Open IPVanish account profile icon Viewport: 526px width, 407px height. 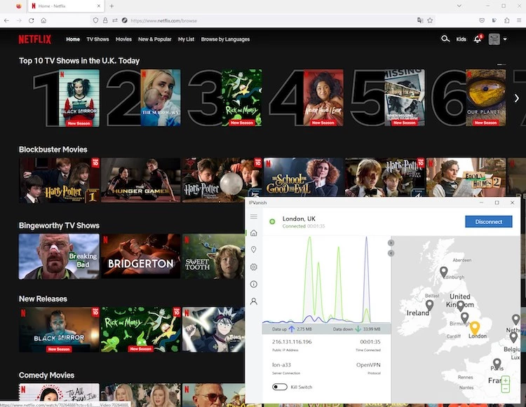point(253,301)
